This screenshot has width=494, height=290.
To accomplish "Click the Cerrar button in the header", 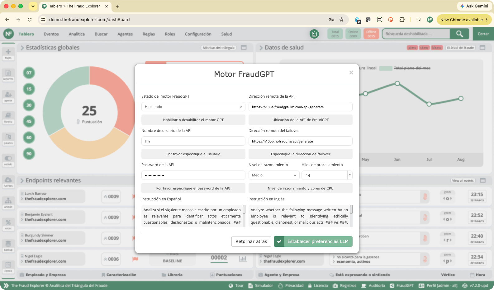I will click(x=483, y=34).
